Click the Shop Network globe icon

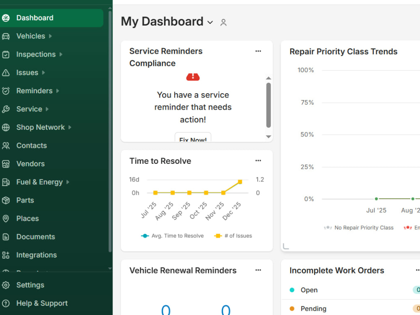5,127
